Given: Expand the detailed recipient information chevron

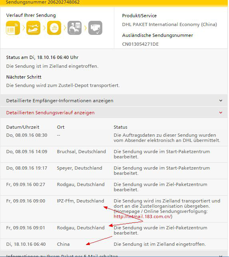Looking at the screenshot, I should tap(221, 101).
